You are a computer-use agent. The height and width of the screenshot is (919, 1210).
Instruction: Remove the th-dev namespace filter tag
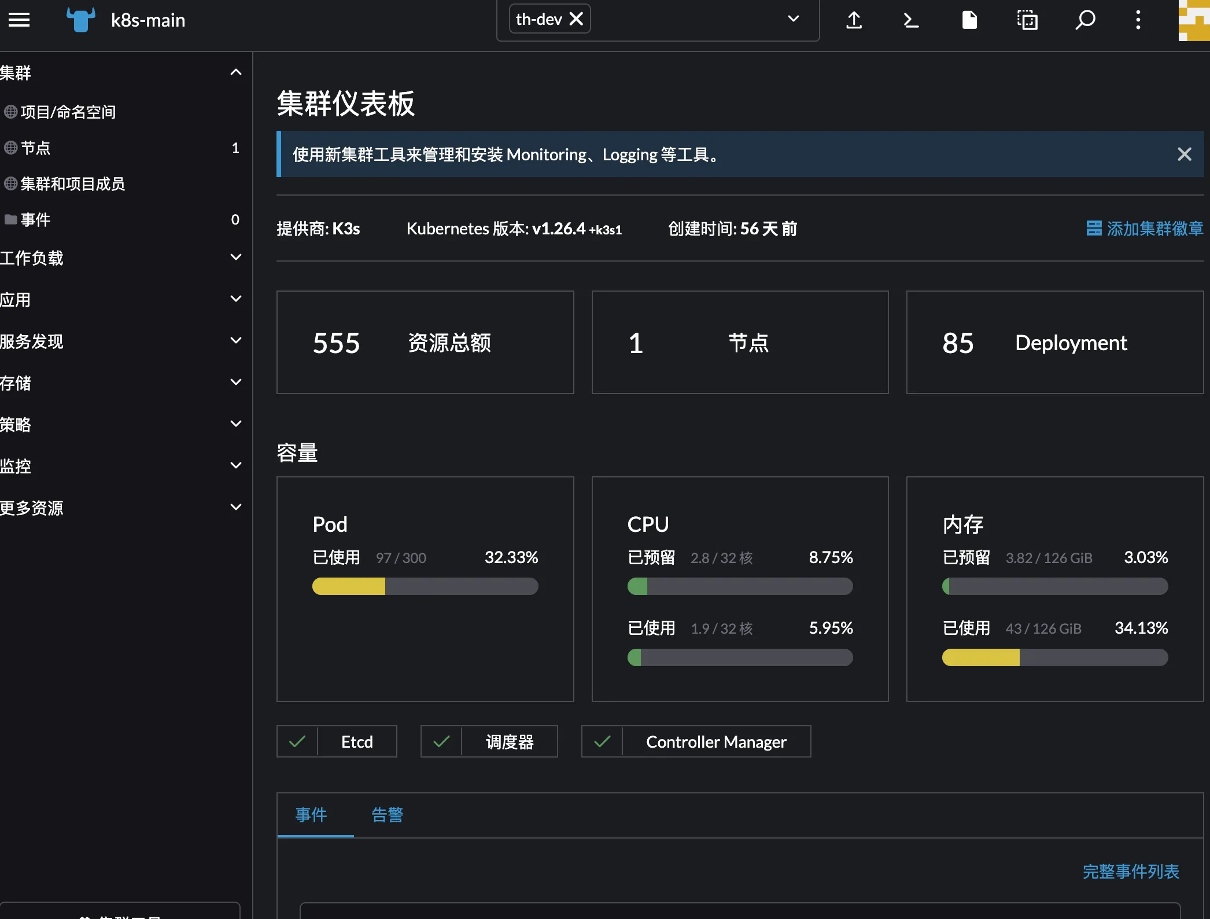point(576,19)
